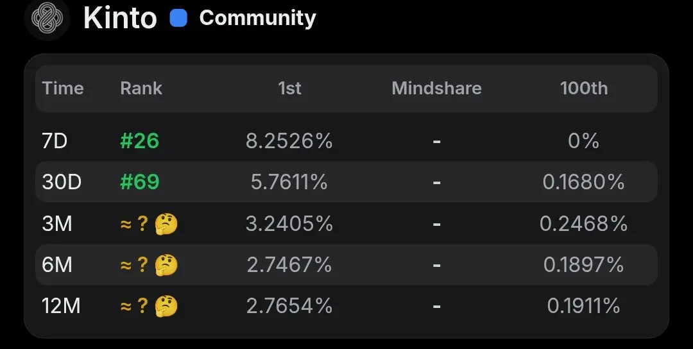This screenshot has height=349, width=693.
Task: Click the 1st column header
Action: tap(289, 89)
